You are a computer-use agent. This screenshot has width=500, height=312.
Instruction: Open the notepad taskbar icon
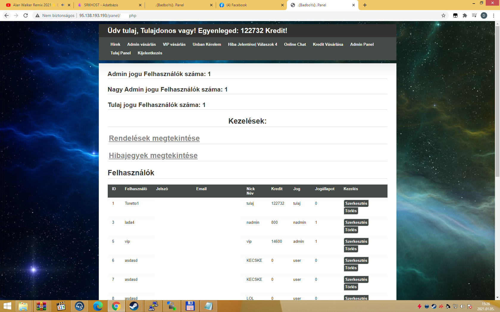tap(208, 306)
